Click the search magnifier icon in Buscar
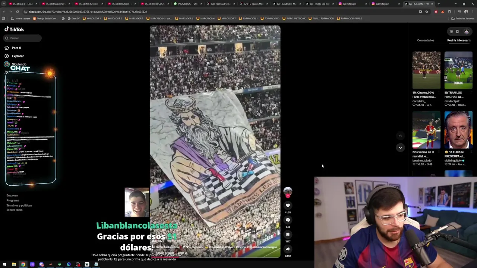 7,38
